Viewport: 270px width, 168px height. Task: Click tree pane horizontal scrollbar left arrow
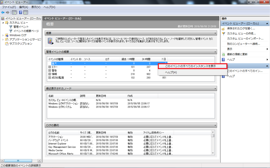[x=2, y=161]
